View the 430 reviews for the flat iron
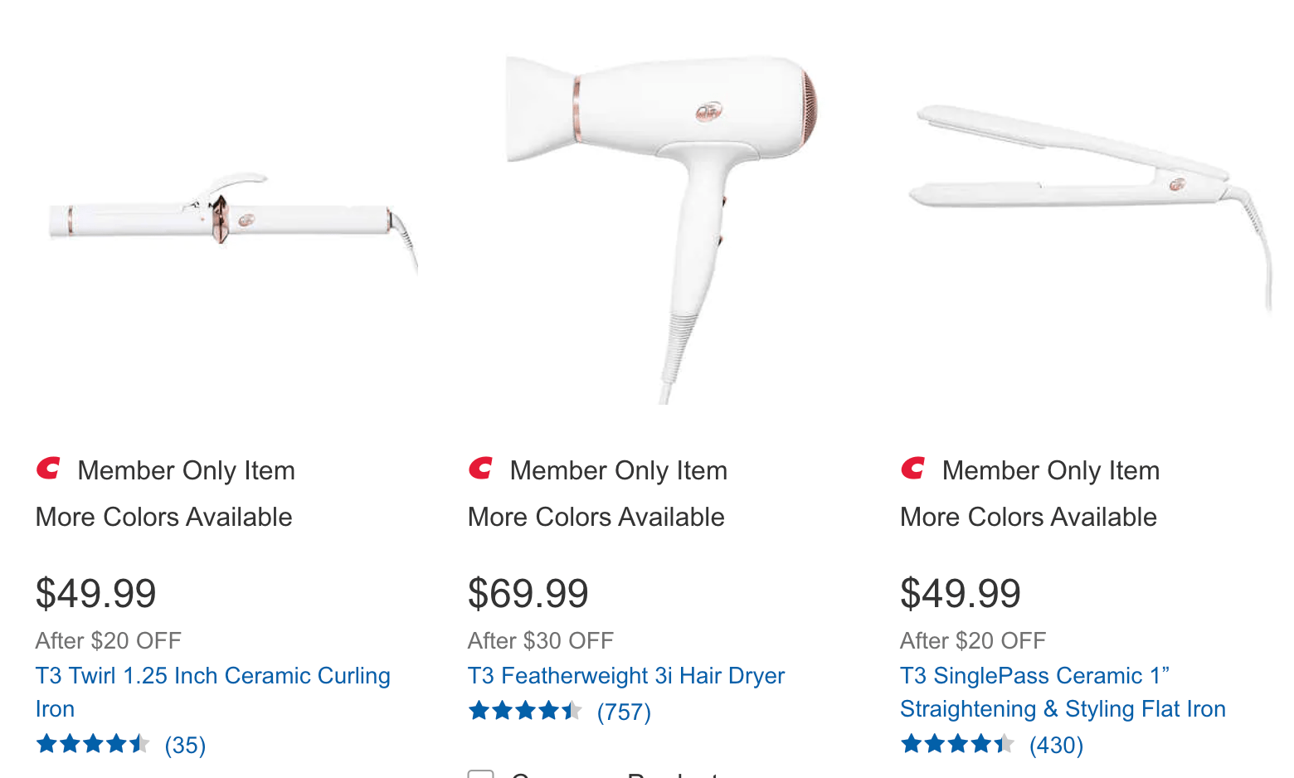 coord(1056,745)
